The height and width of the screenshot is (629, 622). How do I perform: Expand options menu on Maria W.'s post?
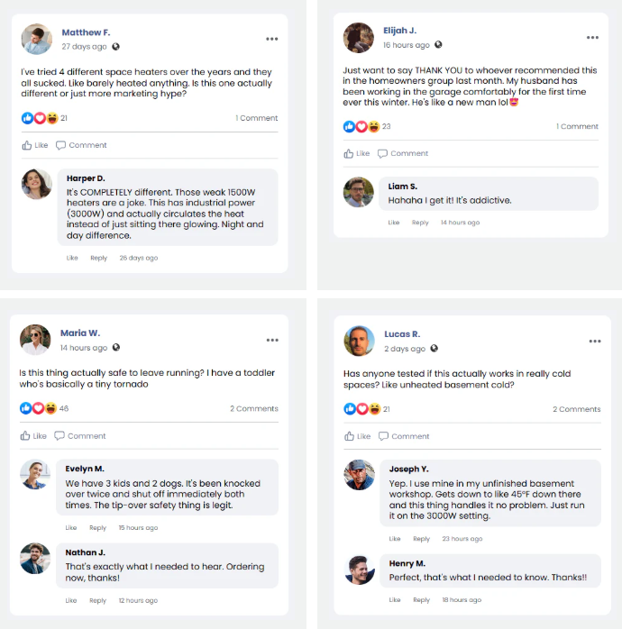pyautogui.click(x=271, y=340)
